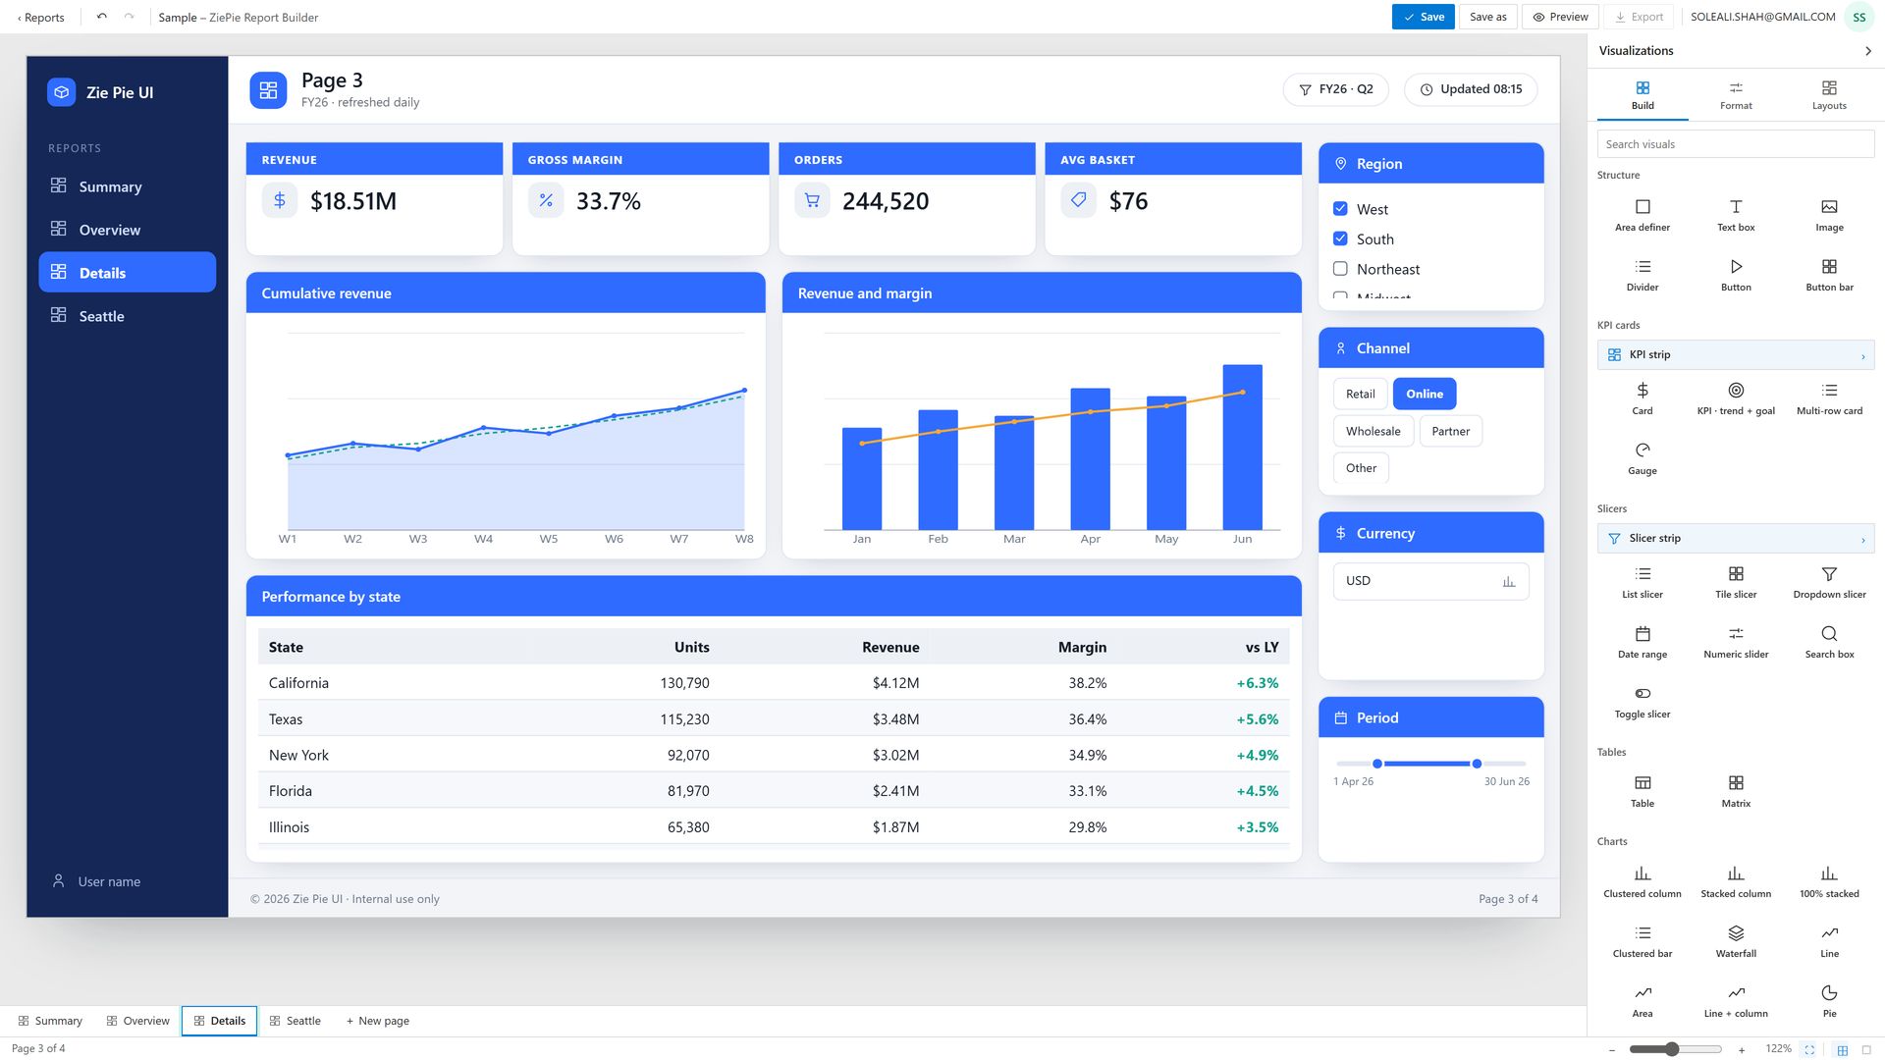Select the KPI trend + goal card
Viewport: 1885px width, 1060px height.
coord(1735,398)
